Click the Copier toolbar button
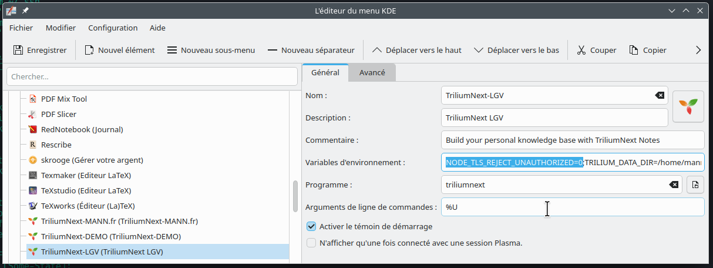 pos(648,50)
